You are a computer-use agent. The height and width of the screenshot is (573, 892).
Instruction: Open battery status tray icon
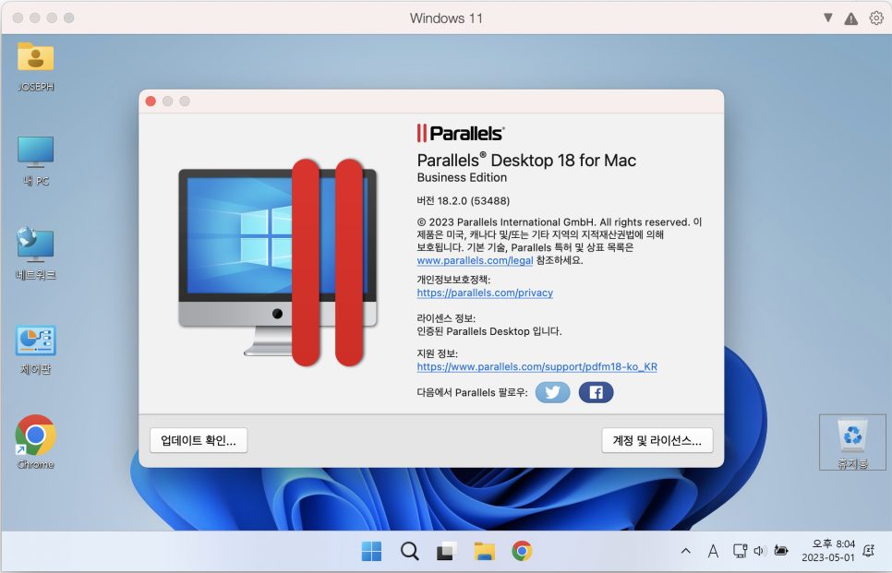(x=781, y=551)
